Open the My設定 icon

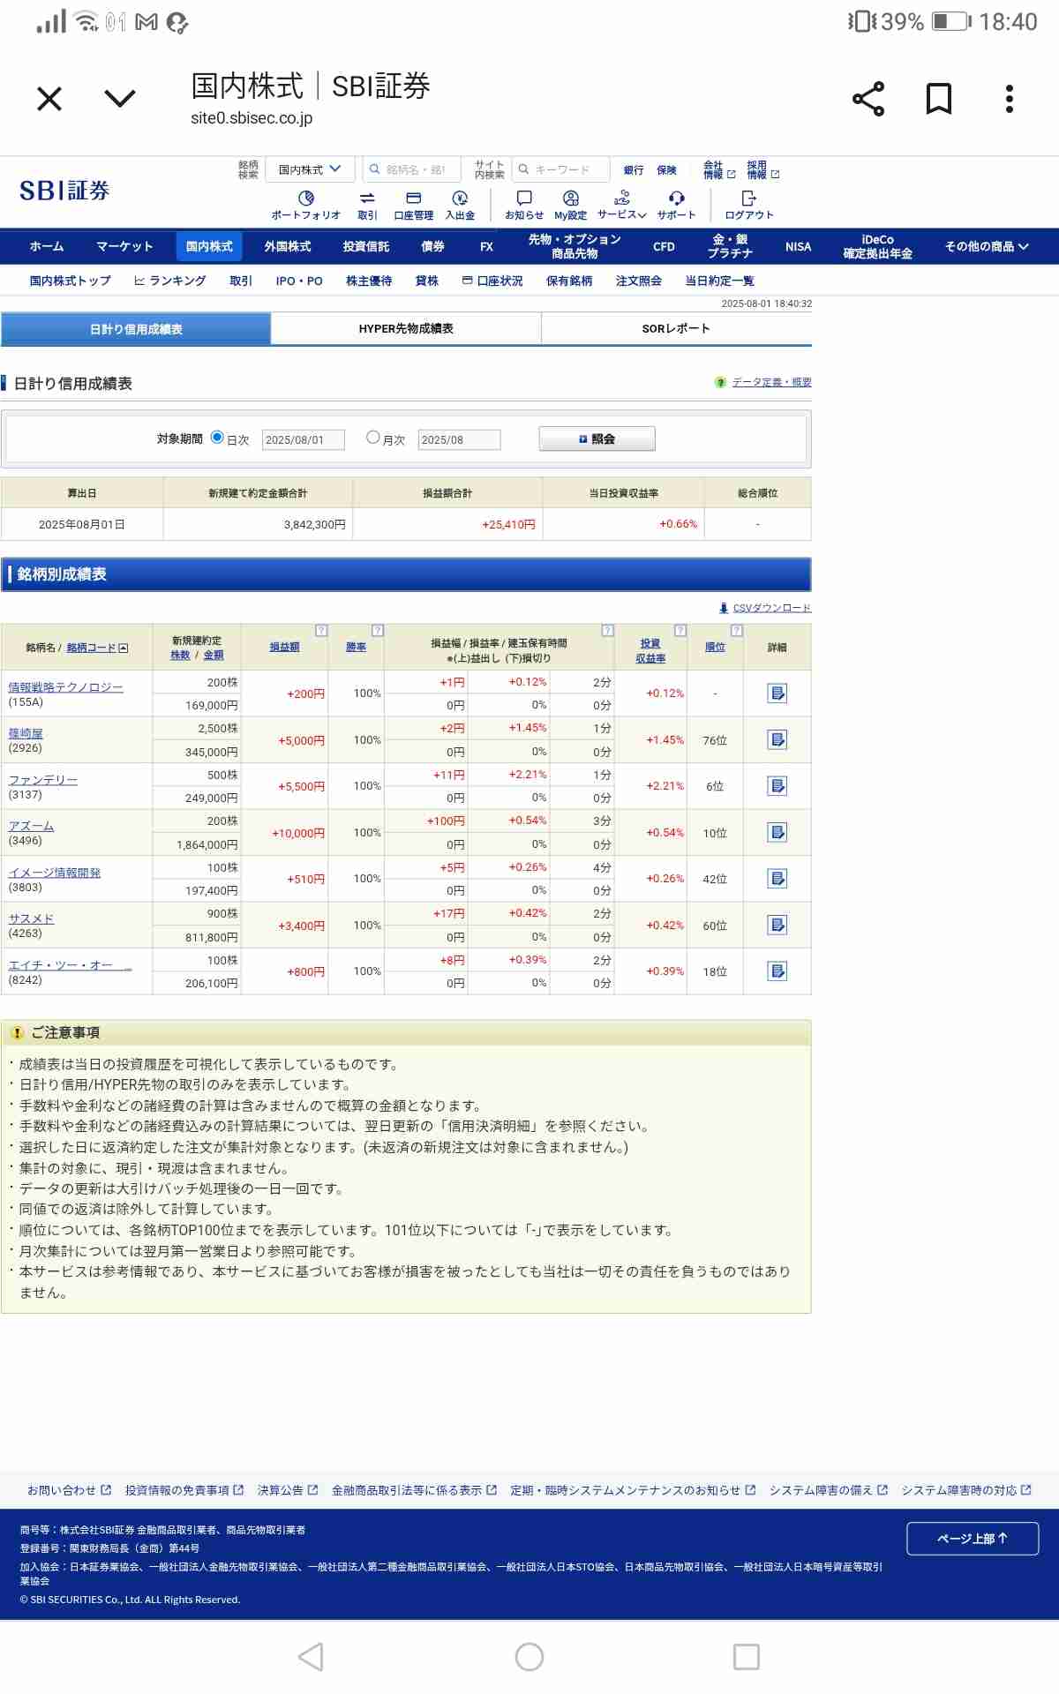(570, 206)
